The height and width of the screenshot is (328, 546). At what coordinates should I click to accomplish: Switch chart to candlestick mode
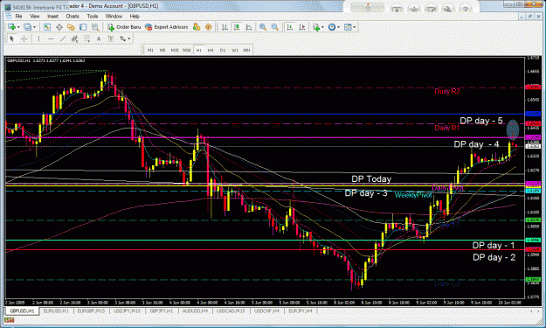237,27
